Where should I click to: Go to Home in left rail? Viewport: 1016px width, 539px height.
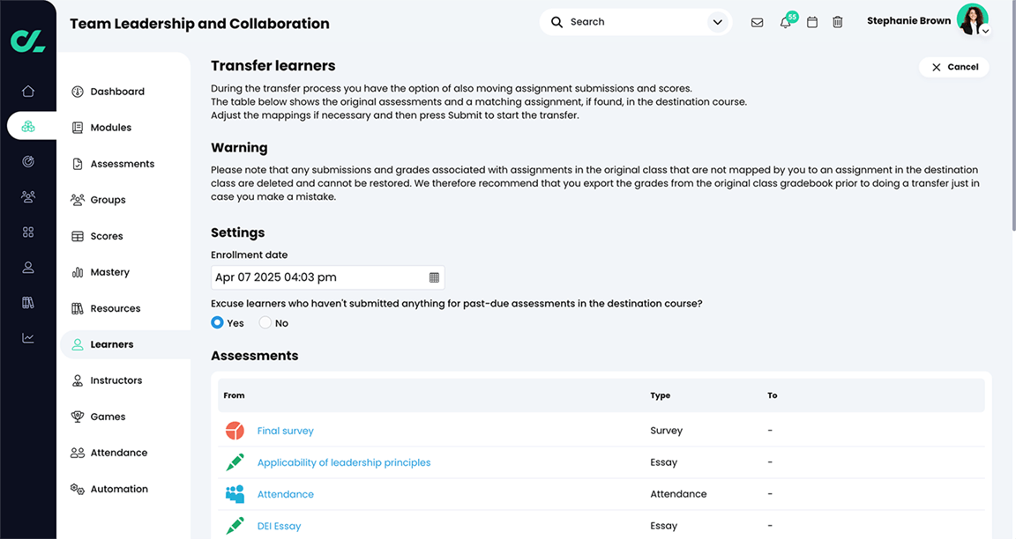(x=28, y=91)
